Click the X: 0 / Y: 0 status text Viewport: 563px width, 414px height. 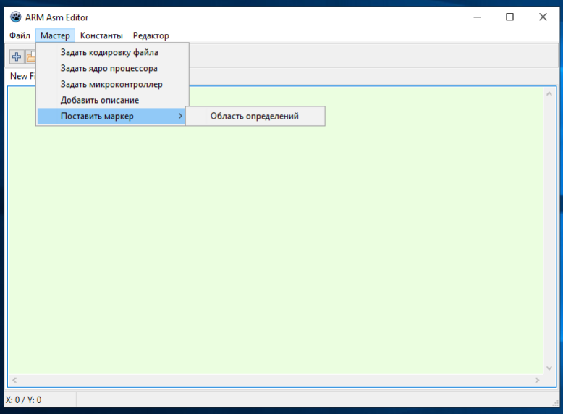pyautogui.click(x=24, y=400)
